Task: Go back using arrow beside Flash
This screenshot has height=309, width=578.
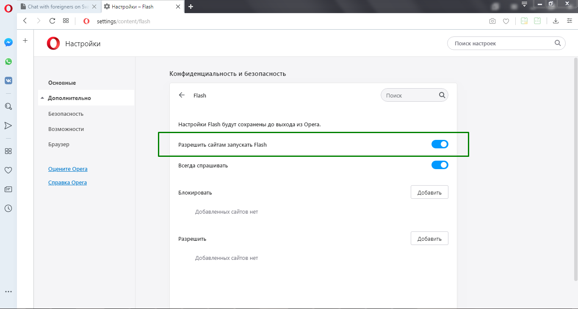Action: [182, 95]
